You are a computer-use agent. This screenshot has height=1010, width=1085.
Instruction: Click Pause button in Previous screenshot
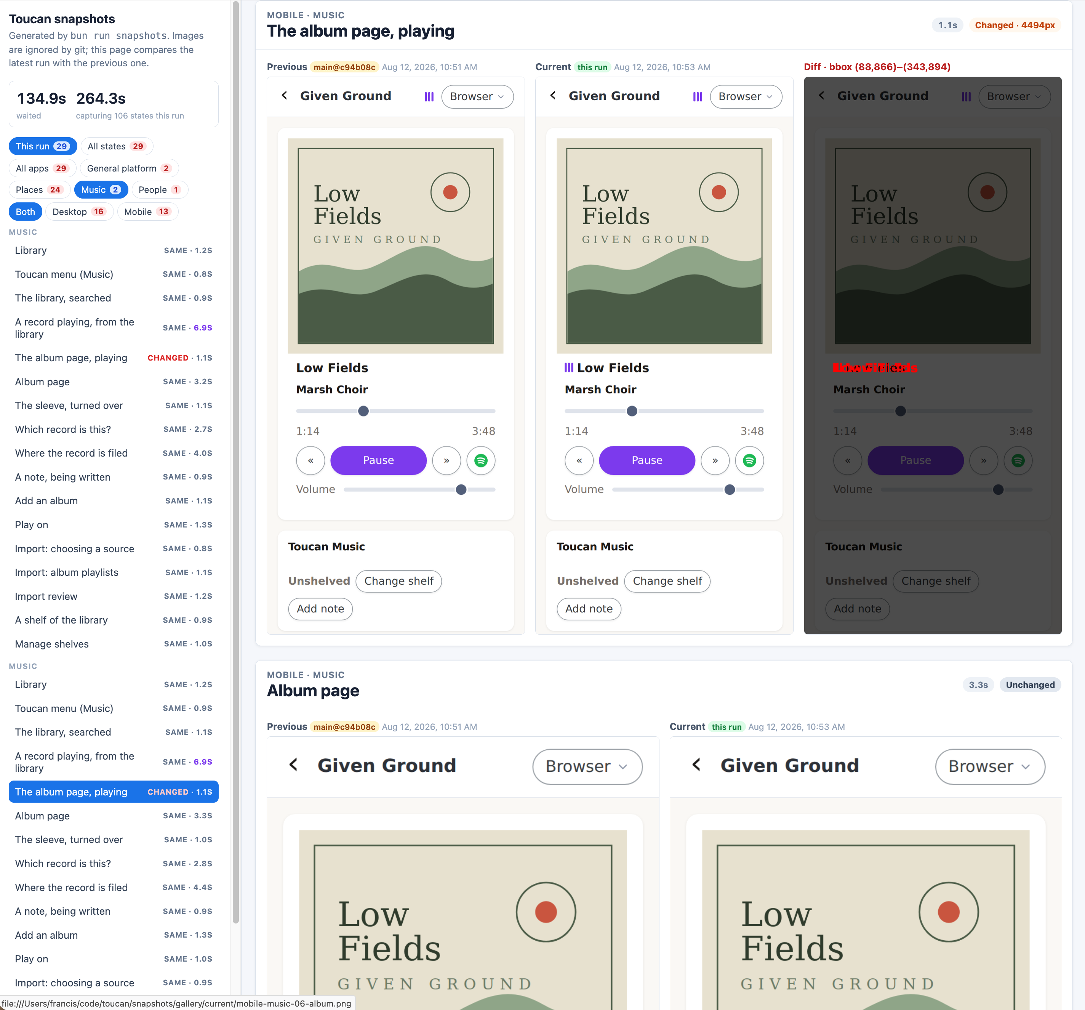(x=378, y=460)
